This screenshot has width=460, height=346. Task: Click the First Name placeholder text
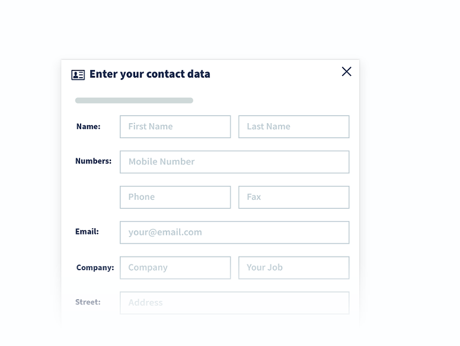click(x=151, y=126)
